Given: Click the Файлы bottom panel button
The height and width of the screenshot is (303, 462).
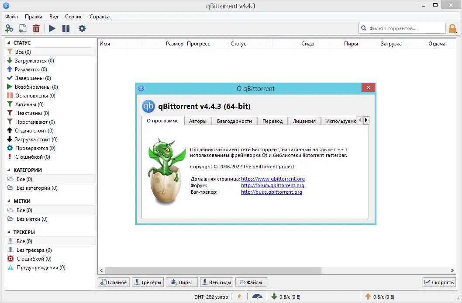Looking at the screenshot, I should (251, 282).
